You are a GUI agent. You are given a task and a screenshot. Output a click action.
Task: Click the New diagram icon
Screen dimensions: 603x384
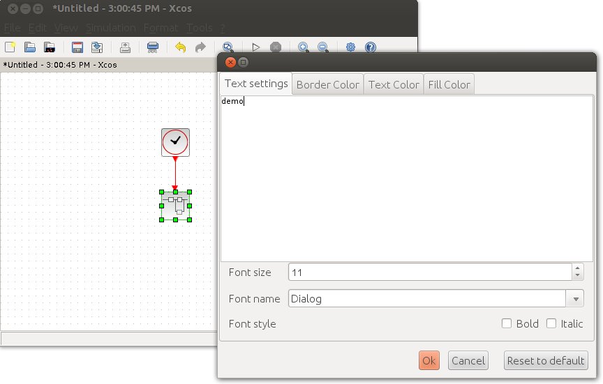[x=10, y=47]
